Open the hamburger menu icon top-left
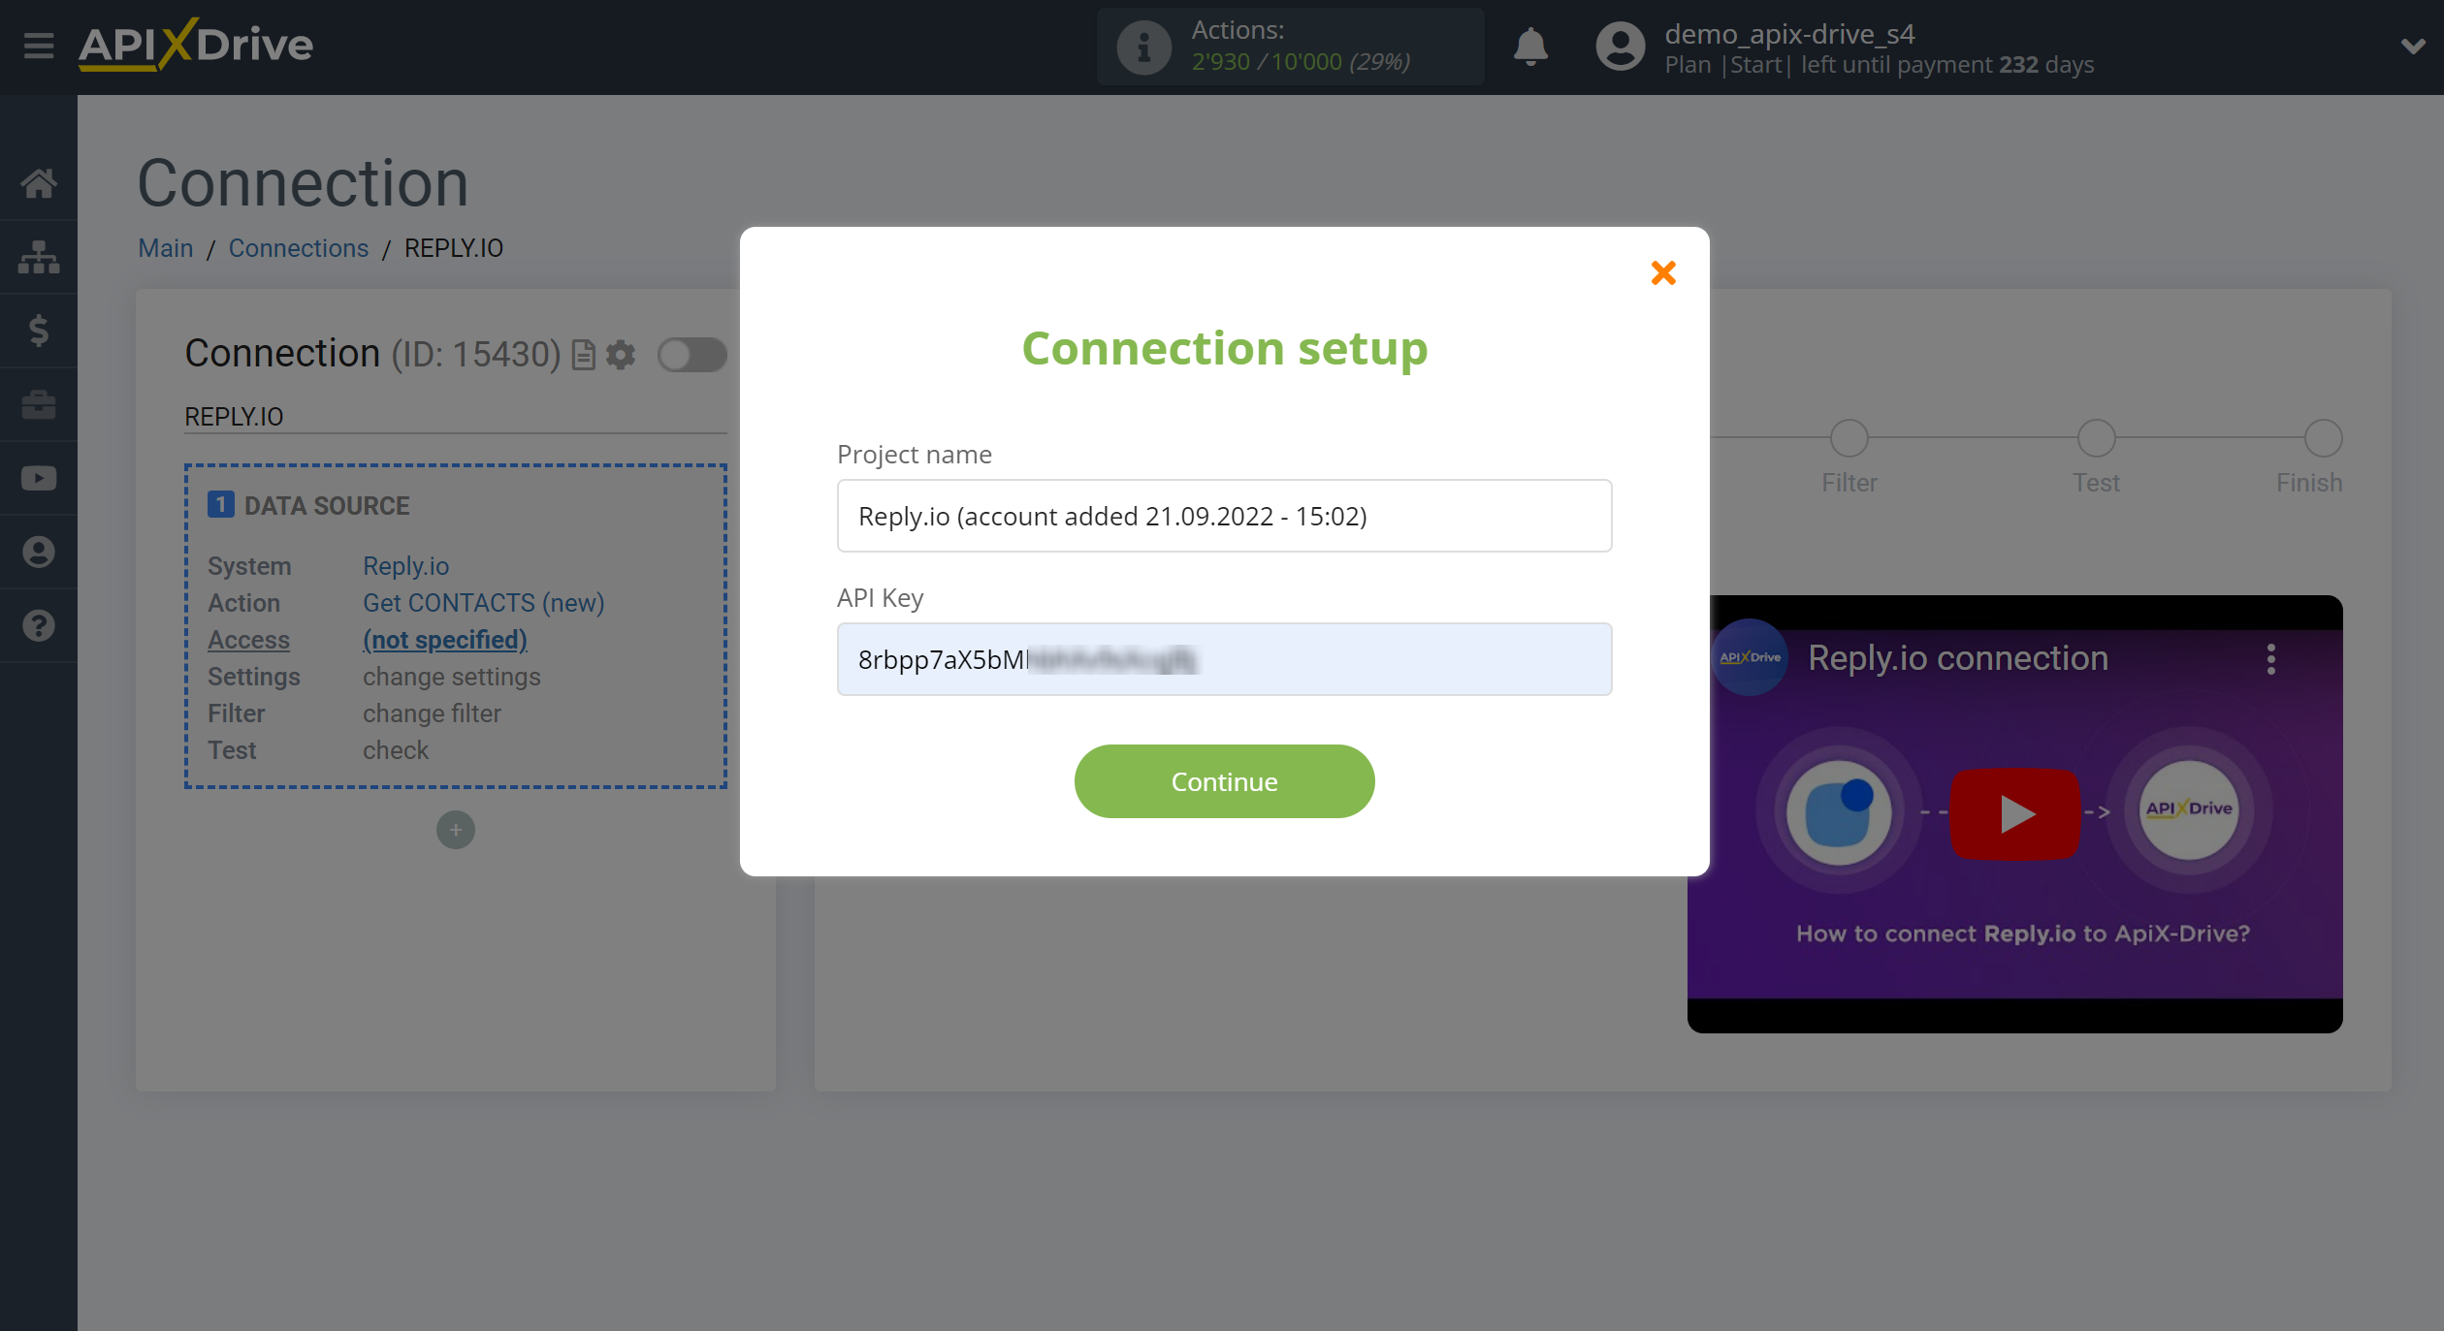The height and width of the screenshot is (1331, 2444). (x=36, y=45)
